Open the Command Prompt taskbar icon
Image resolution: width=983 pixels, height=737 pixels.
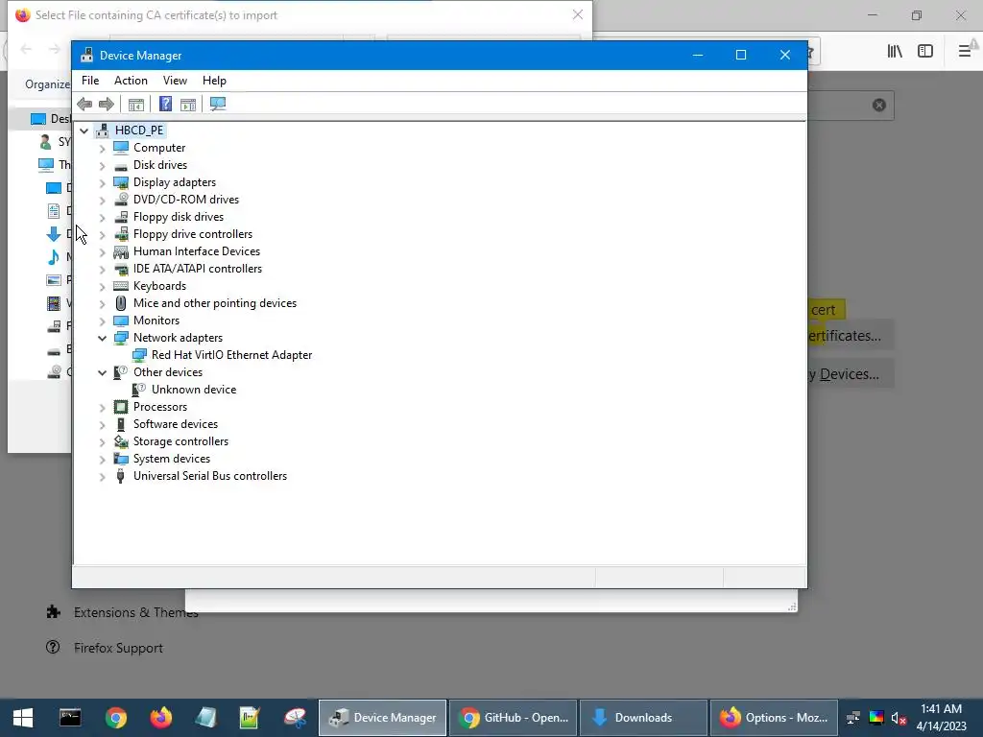pos(69,718)
